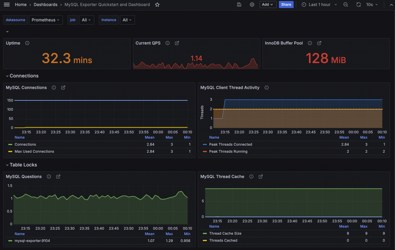Show info for MySQL Client Thread Activity
Screen dimensions: 395x250
pos(267,87)
